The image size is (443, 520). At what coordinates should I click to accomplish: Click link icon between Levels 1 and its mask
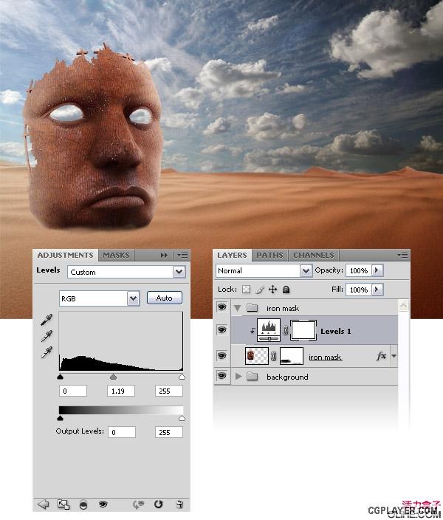click(285, 330)
